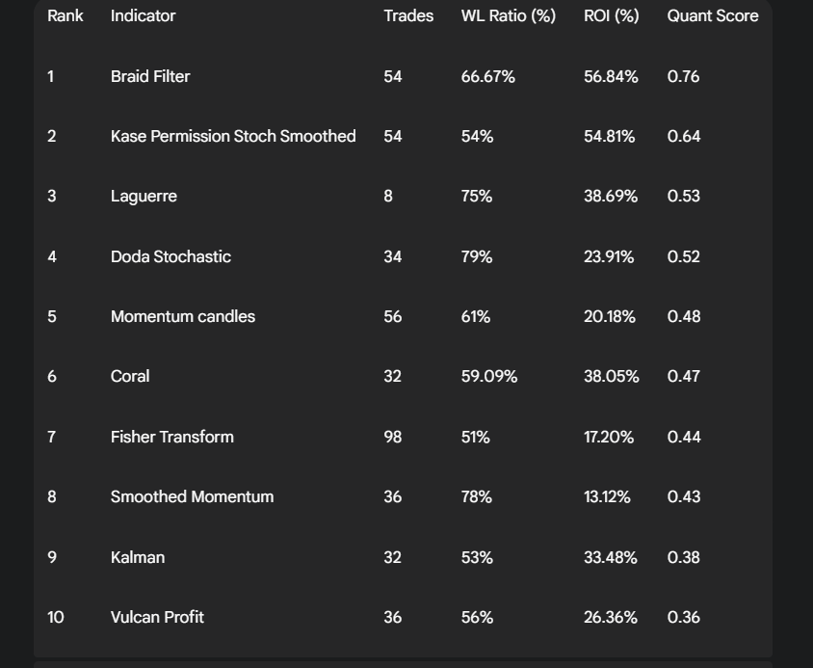This screenshot has height=668, width=813.
Task: Select Kase Permission Stoch Smoothed indicator
Action: coord(233,136)
